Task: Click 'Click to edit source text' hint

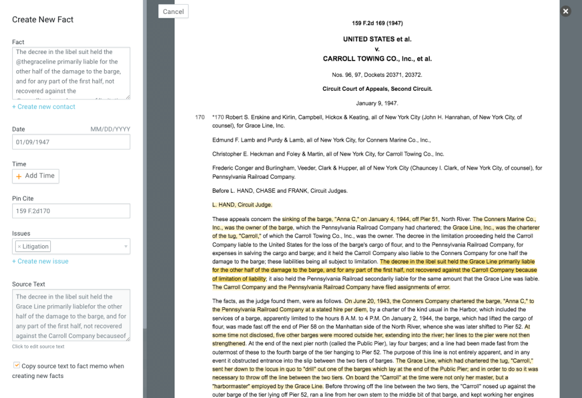Action: 38,347
